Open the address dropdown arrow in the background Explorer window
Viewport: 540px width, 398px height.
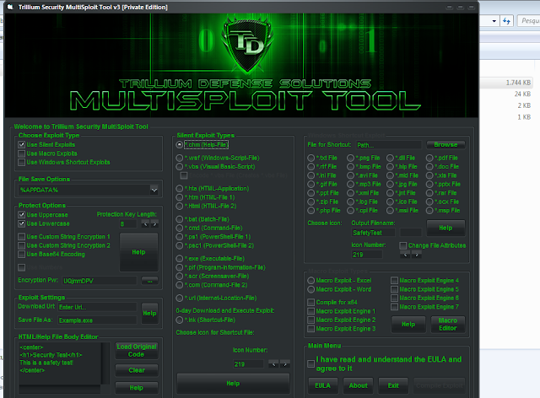(x=494, y=21)
